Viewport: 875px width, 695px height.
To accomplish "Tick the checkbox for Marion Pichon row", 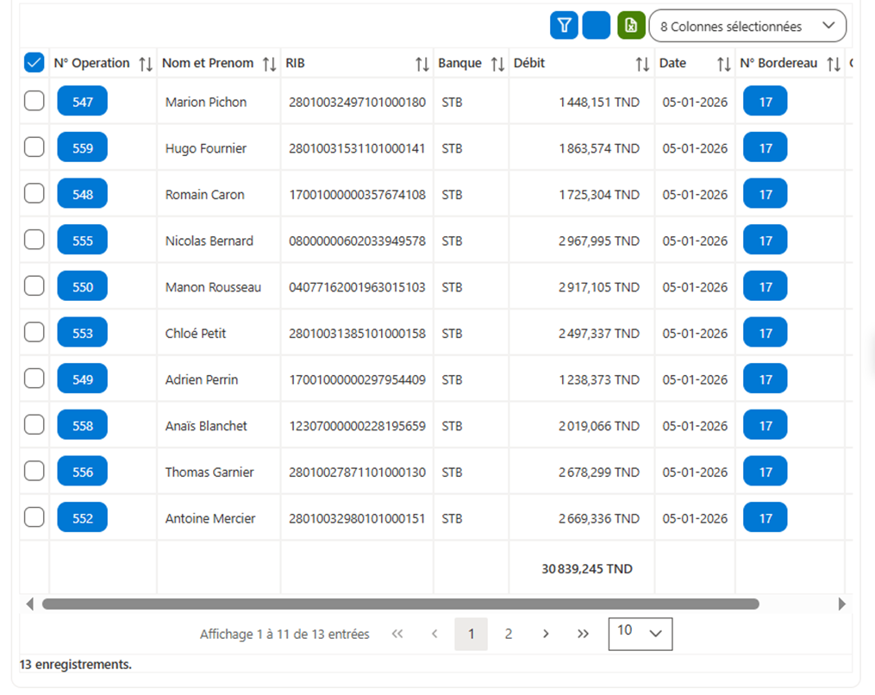I will click(x=34, y=101).
